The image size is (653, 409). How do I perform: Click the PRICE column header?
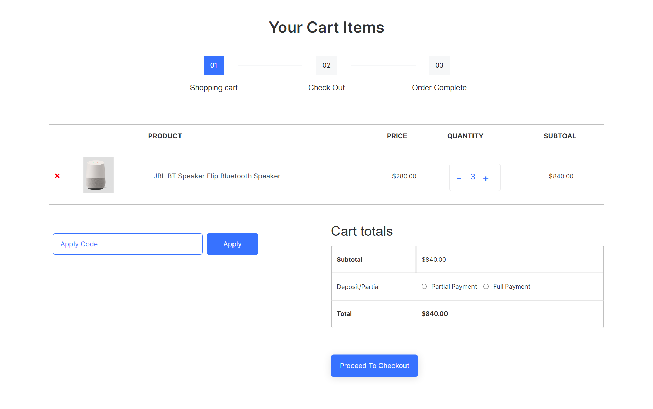click(x=397, y=136)
